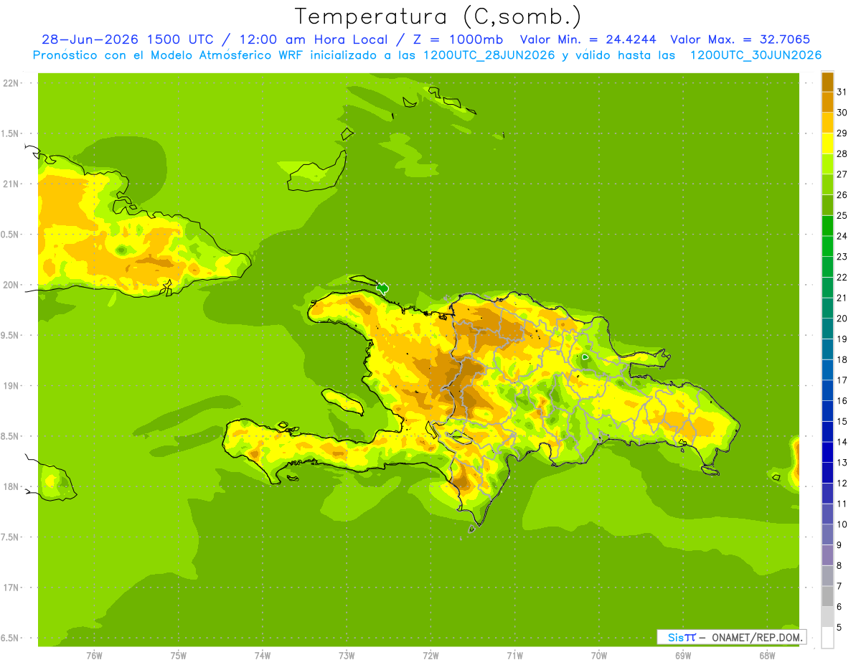Click the '76W' longitude label
Screen dimensions: 861x665
94,656
